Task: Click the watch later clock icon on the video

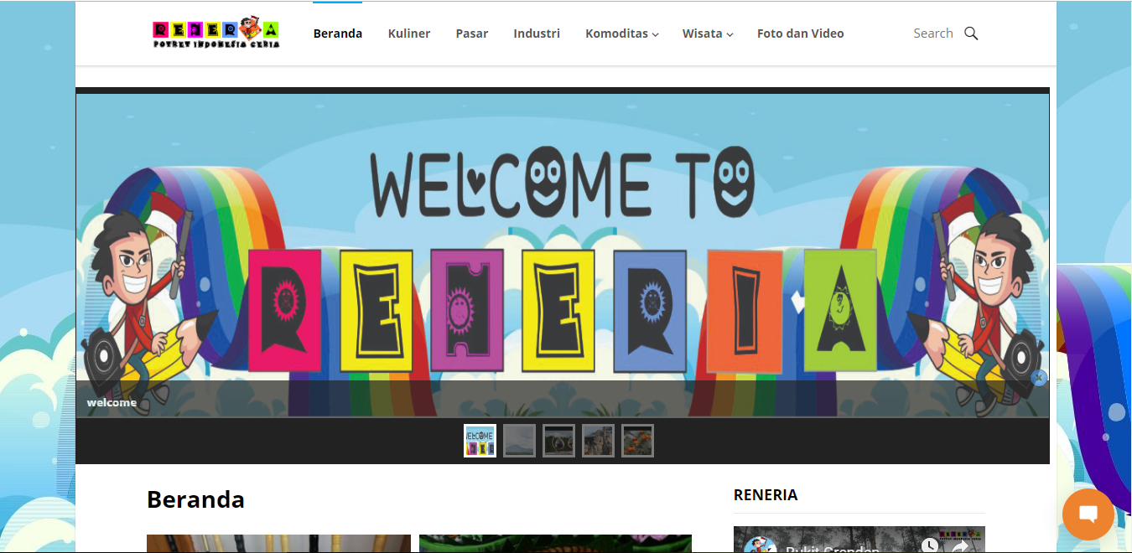Action: (929, 545)
